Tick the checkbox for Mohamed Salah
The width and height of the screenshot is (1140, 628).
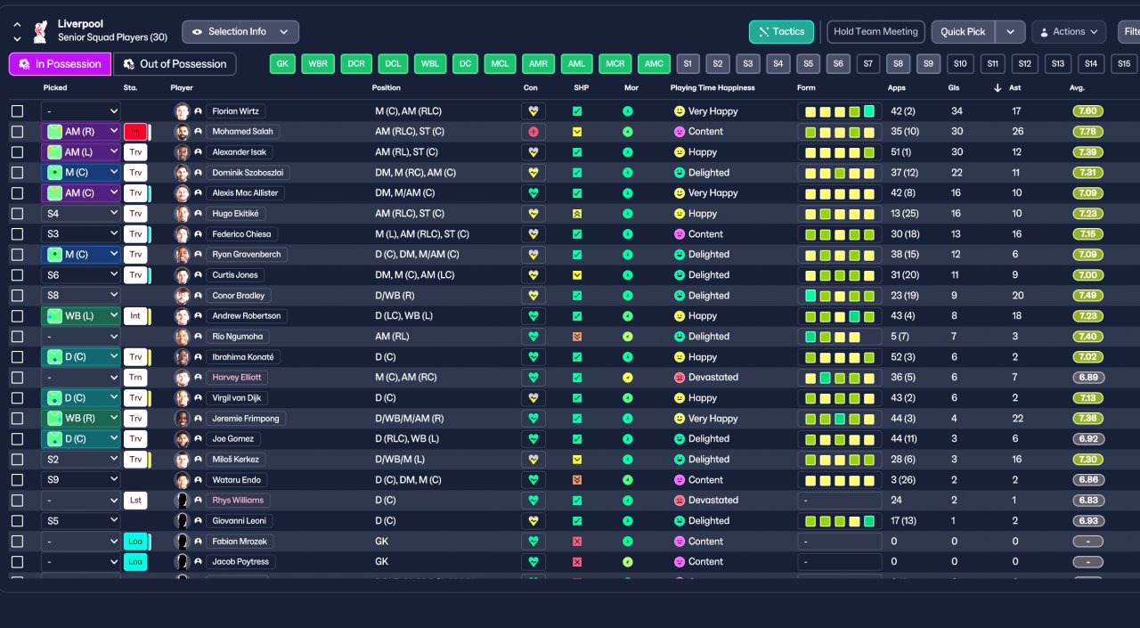click(17, 132)
